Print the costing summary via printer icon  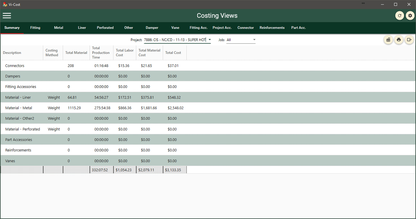pyautogui.click(x=399, y=40)
